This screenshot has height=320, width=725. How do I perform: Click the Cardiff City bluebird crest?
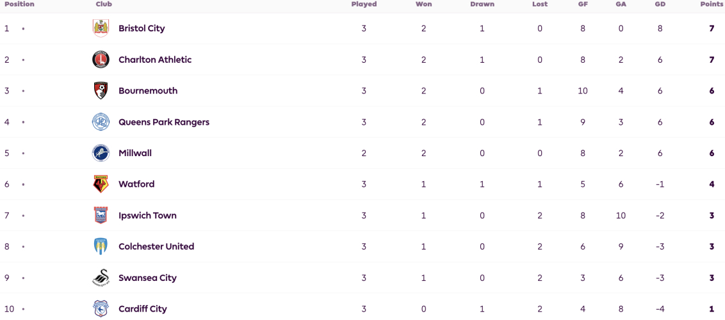(x=101, y=309)
